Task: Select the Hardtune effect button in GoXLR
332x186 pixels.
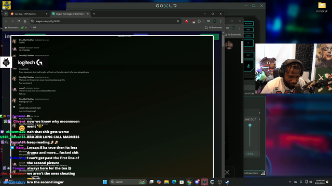Action: [x=248, y=36]
